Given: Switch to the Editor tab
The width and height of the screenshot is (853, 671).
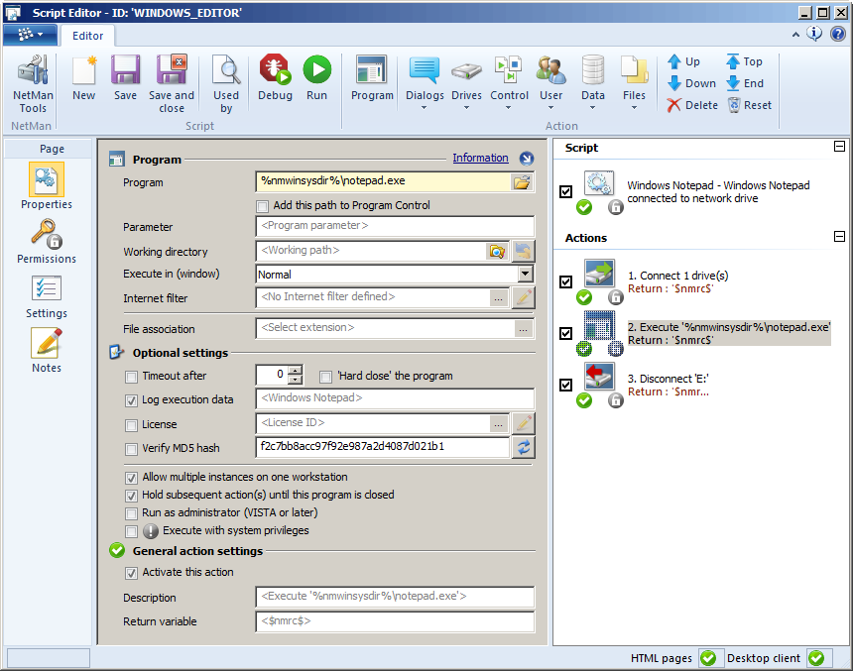Looking at the screenshot, I should [87, 35].
